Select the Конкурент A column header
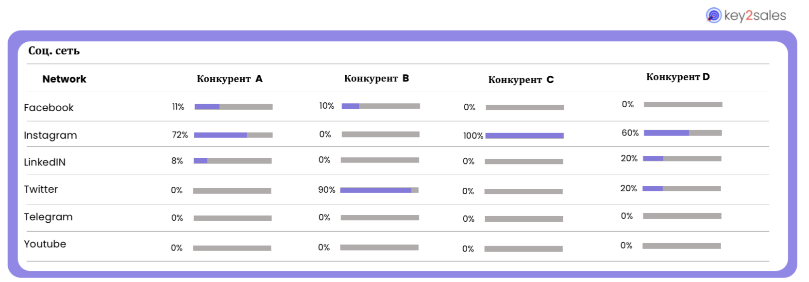 (x=230, y=79)
